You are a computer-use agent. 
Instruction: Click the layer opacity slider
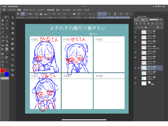154,20
